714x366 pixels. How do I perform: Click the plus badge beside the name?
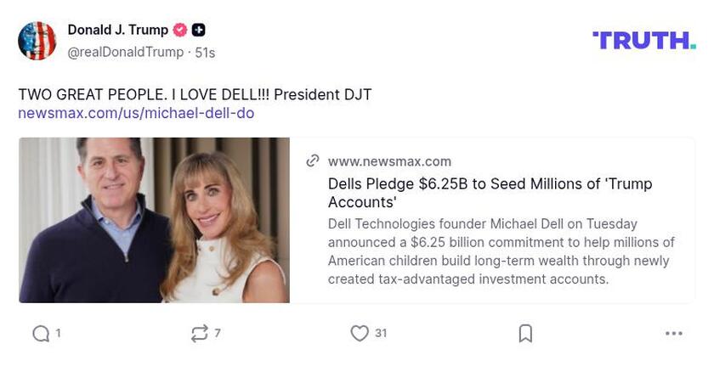pos(198,30)
